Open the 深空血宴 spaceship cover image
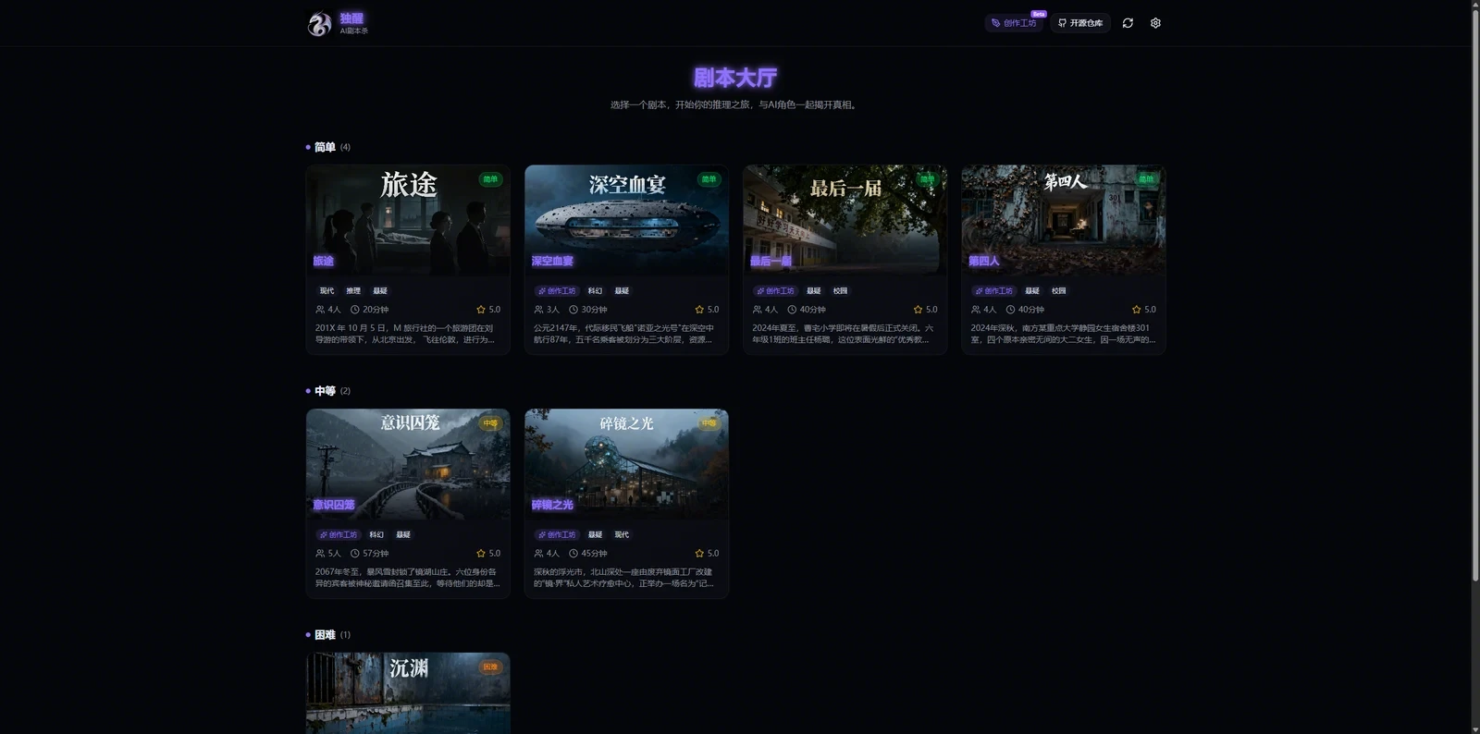The image size is (1480, 734). (626, 220)
